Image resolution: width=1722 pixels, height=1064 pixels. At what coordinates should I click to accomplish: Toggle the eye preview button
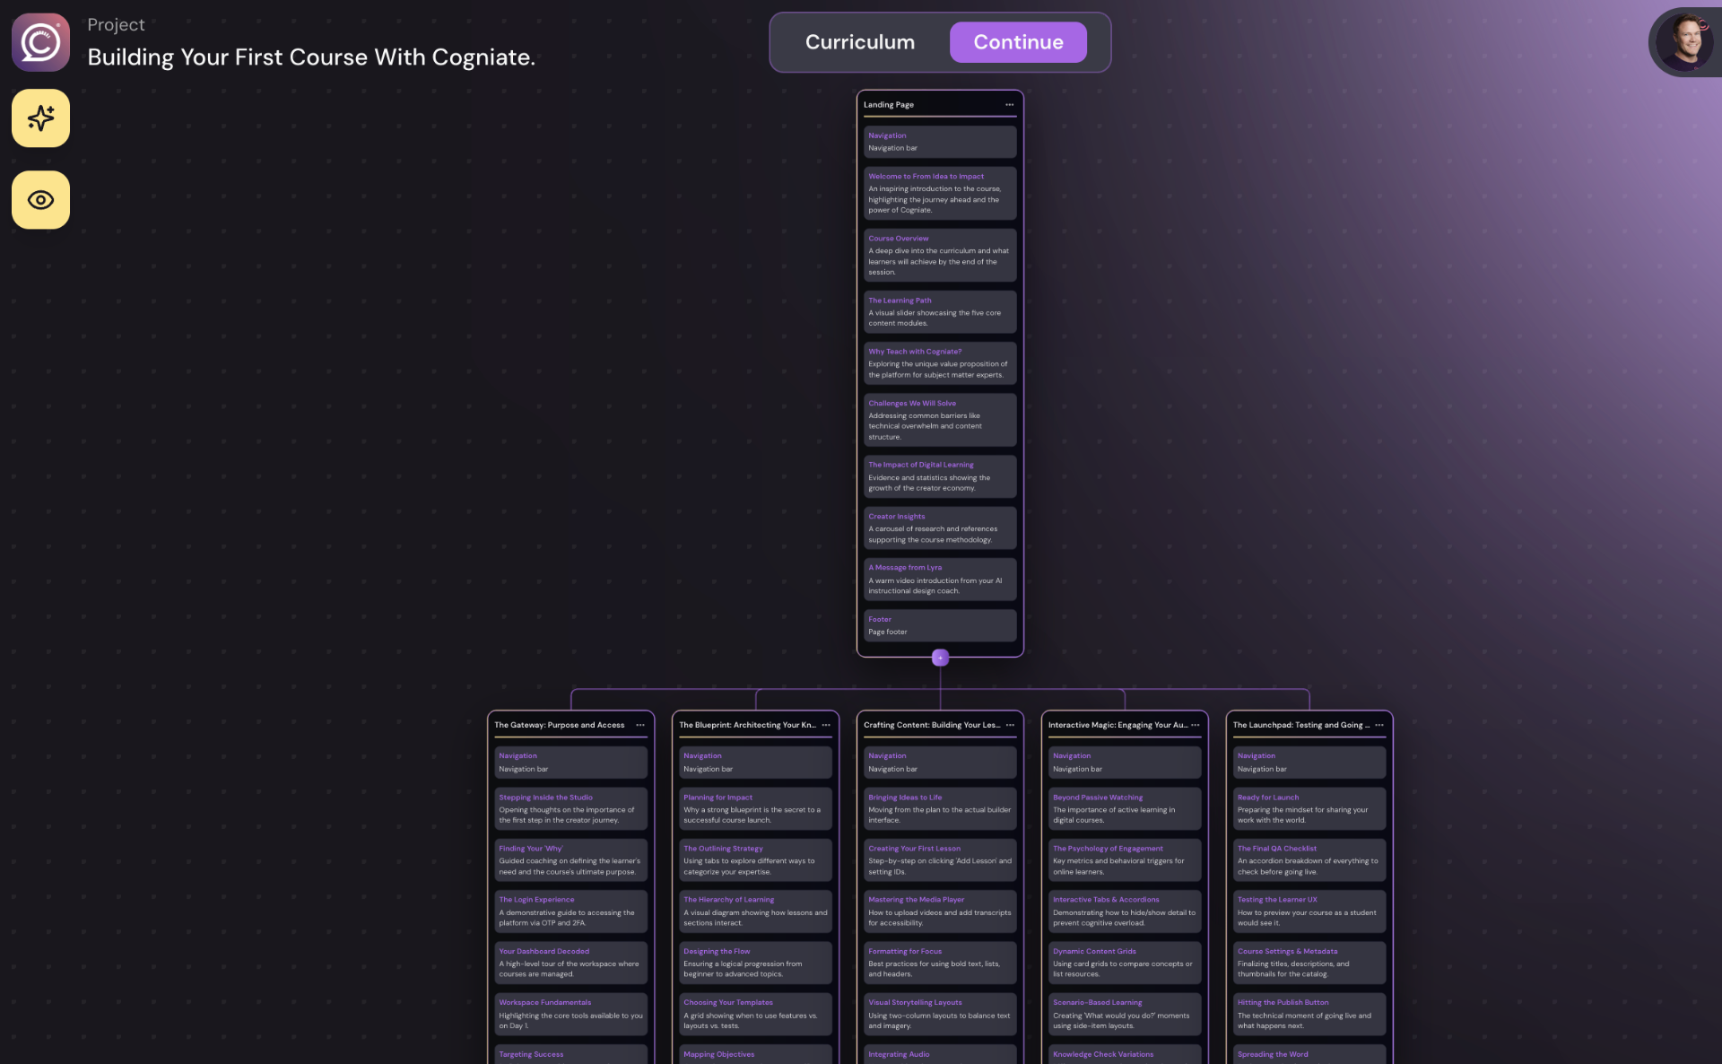coord(40,200)
